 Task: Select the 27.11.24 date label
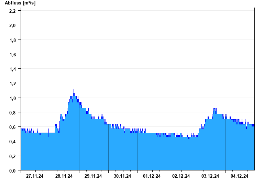point(35,176)
